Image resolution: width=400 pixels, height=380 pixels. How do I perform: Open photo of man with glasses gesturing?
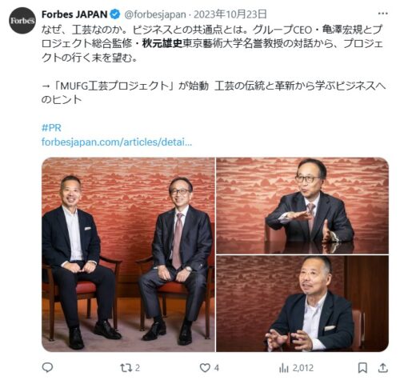coord(302,206)
